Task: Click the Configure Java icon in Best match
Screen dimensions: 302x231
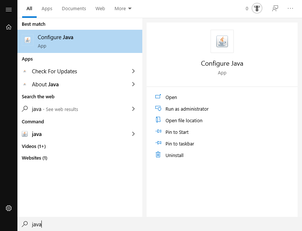Action: [28, 40]
